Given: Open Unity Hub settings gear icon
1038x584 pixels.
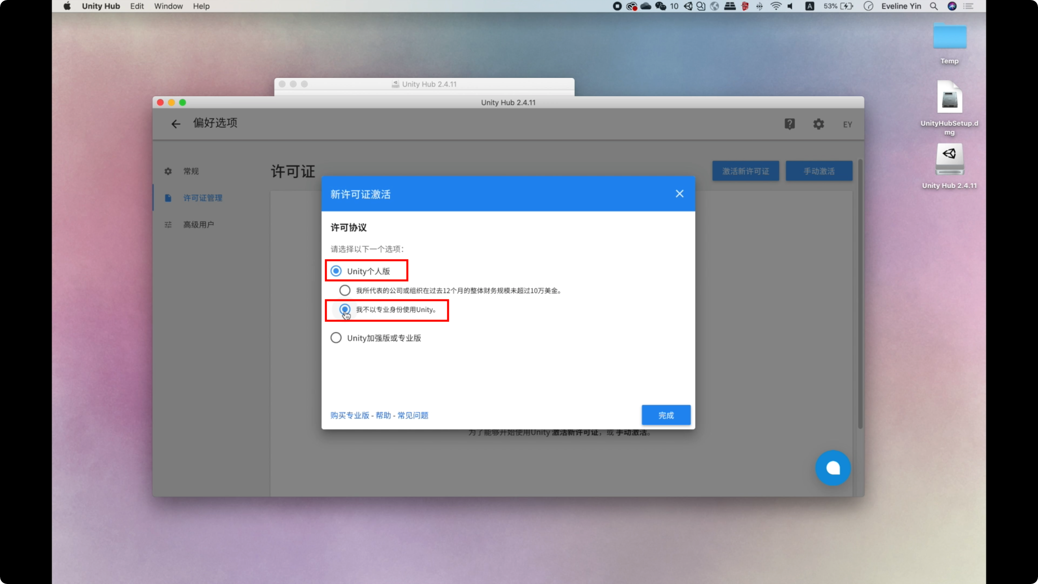Looking at the screenshot, I should point(818,124).
